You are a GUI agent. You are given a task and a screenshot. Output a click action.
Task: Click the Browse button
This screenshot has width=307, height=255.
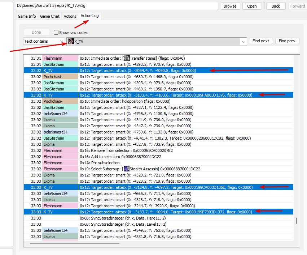click(x=230, y=6)
